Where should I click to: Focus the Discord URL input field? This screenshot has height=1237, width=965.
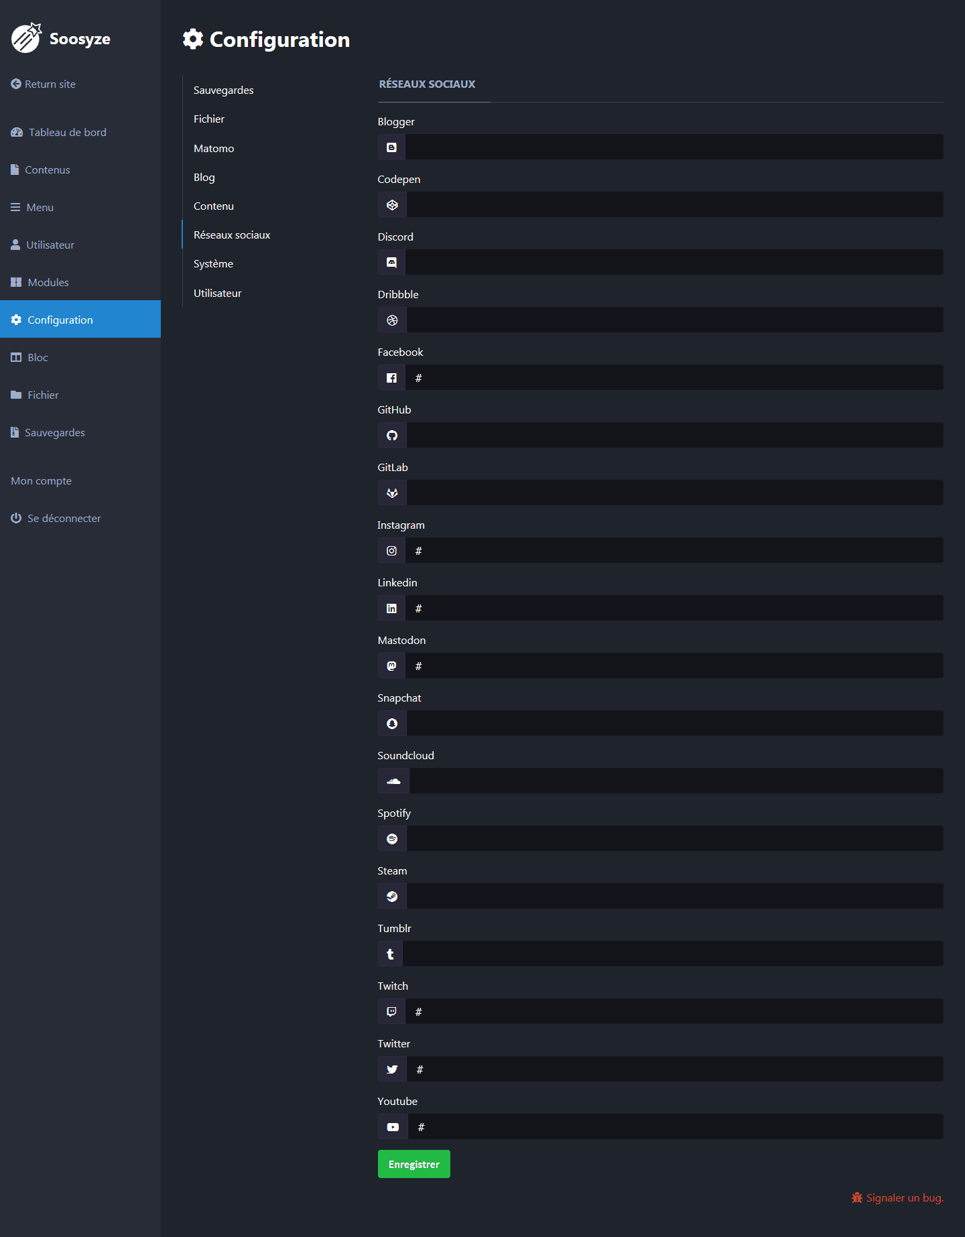coord(674,262)
